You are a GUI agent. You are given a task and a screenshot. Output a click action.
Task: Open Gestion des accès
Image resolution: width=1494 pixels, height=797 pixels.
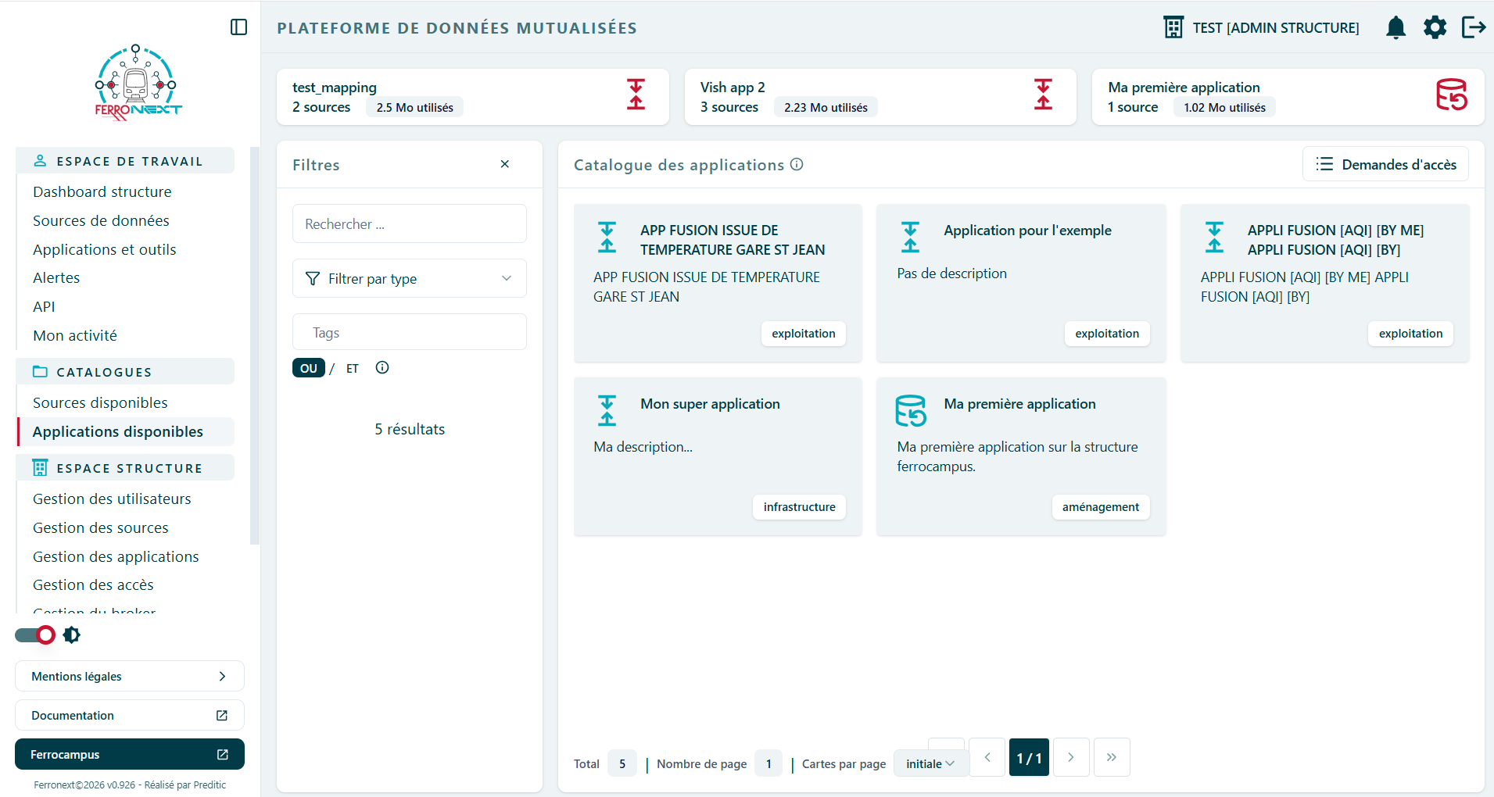pyautogui.click(x=93, y=584)
